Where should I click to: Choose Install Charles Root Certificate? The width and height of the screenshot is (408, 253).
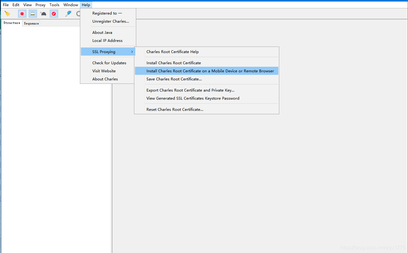206,63
